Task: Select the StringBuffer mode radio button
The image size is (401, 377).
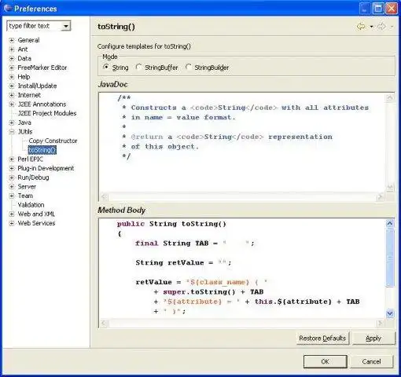Action: click(x=138, y=68)
